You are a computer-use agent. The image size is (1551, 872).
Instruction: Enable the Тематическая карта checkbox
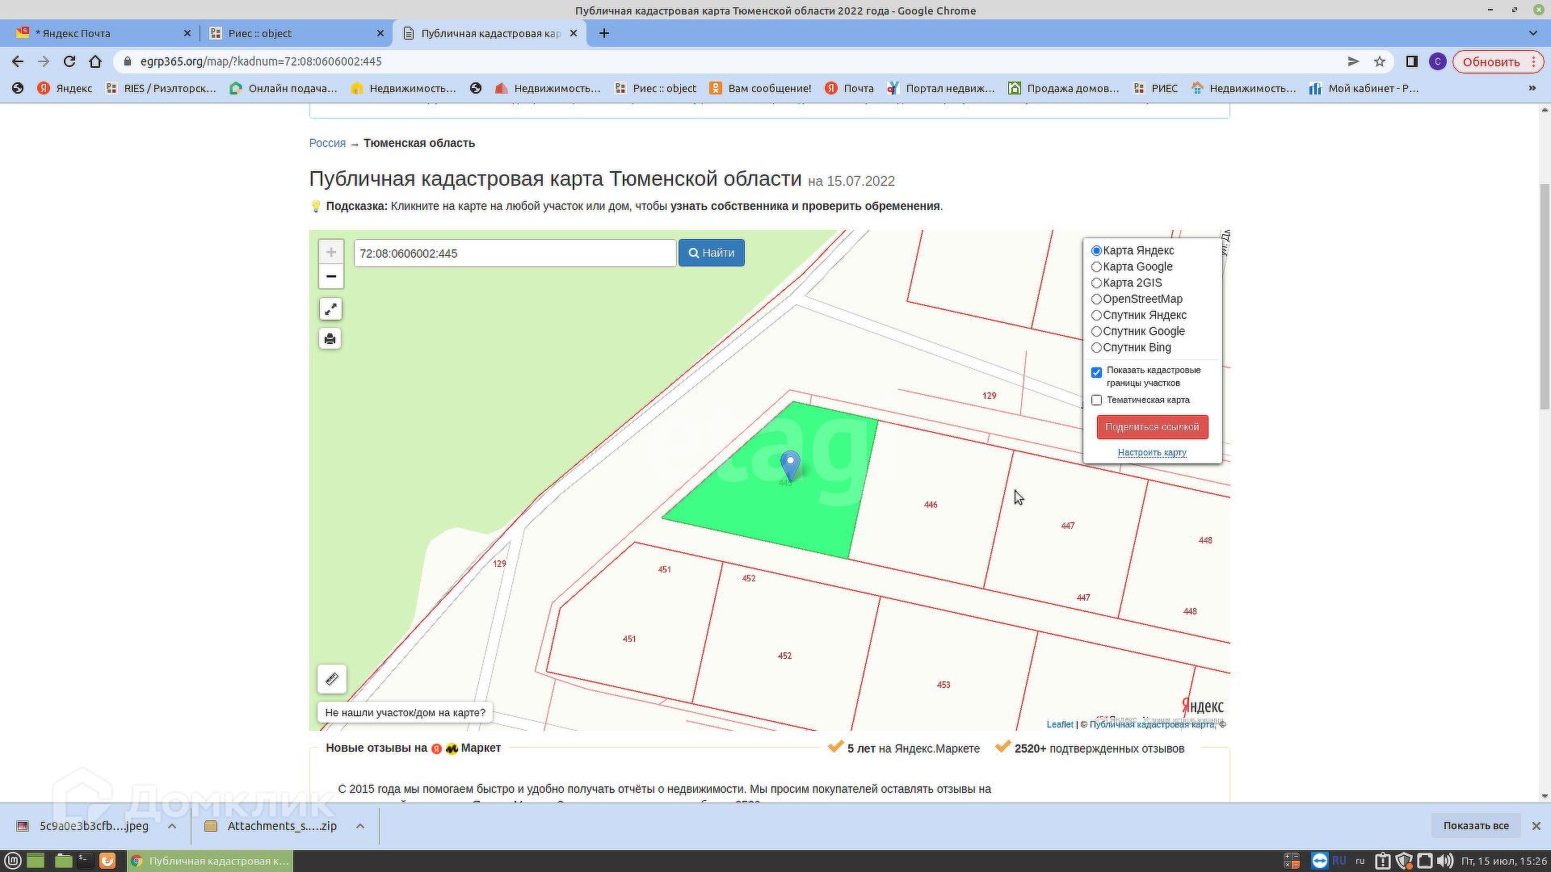coord(1096,400)
